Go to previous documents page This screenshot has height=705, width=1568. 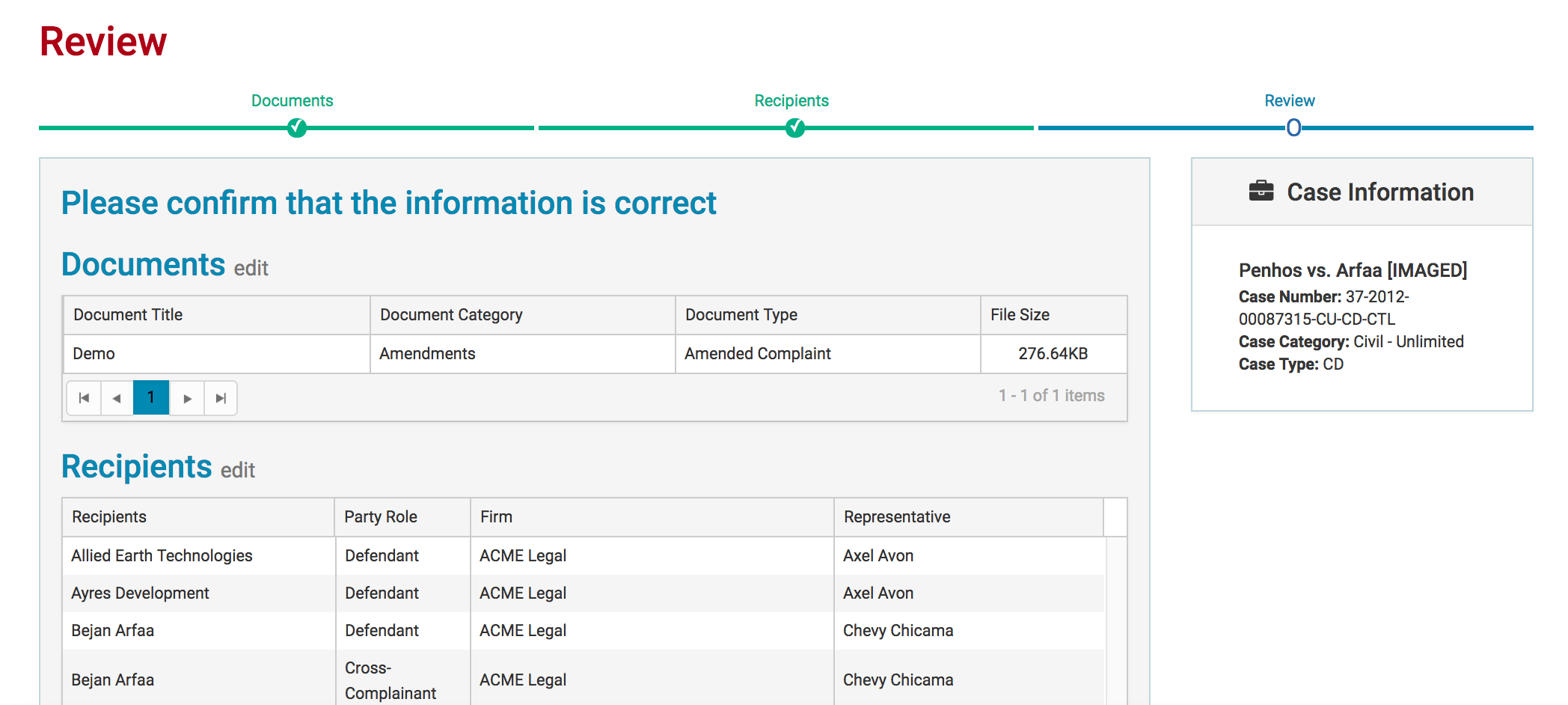point(117,398)
